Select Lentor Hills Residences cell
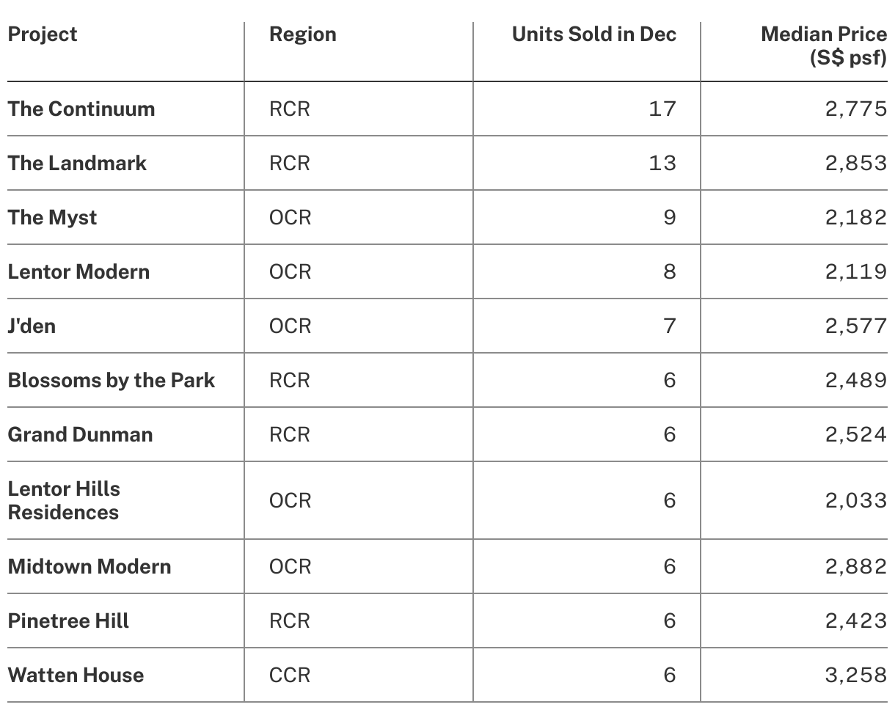Screen dimensions: 895x710 coord(64,500)
